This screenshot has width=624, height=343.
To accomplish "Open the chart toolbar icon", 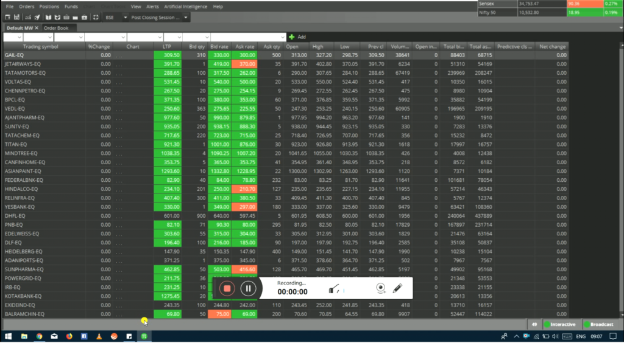I will pyautogui.click(x=28, y=18).
